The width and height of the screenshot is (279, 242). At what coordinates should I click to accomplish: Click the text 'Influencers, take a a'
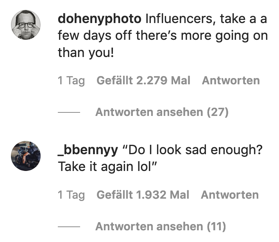pos(206,18)
